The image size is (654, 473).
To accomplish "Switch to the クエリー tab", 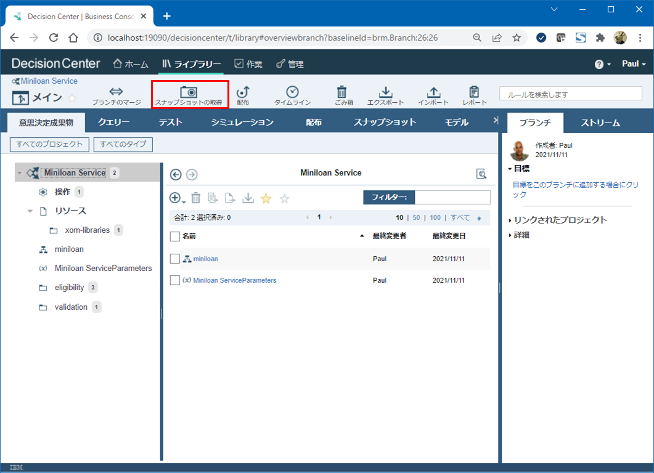I will 114,122.
